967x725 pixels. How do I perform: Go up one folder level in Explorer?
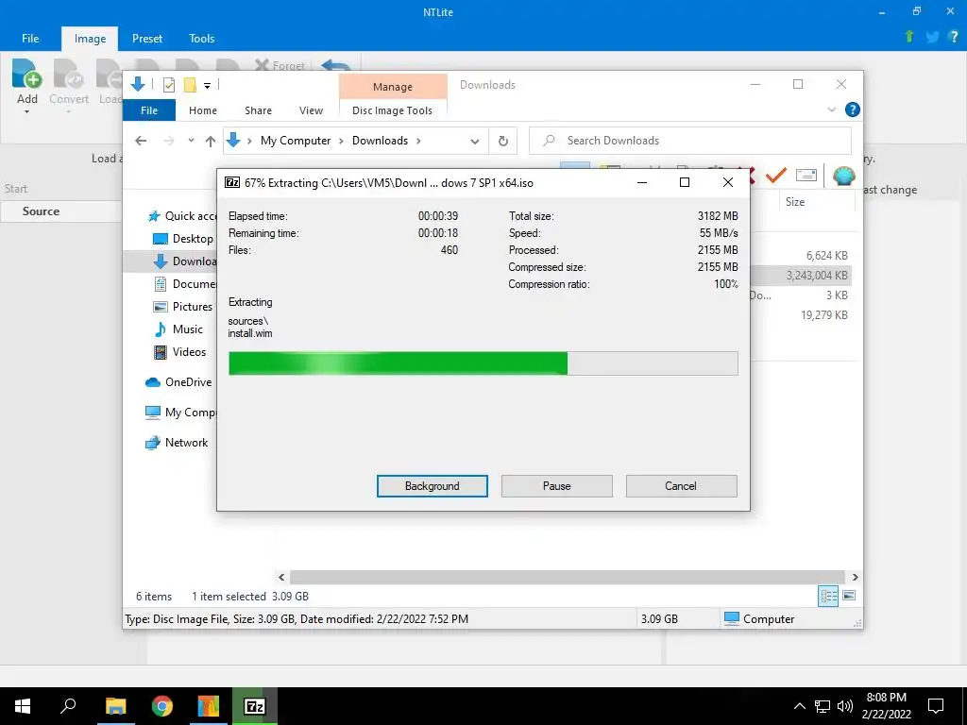pos(211,142)
